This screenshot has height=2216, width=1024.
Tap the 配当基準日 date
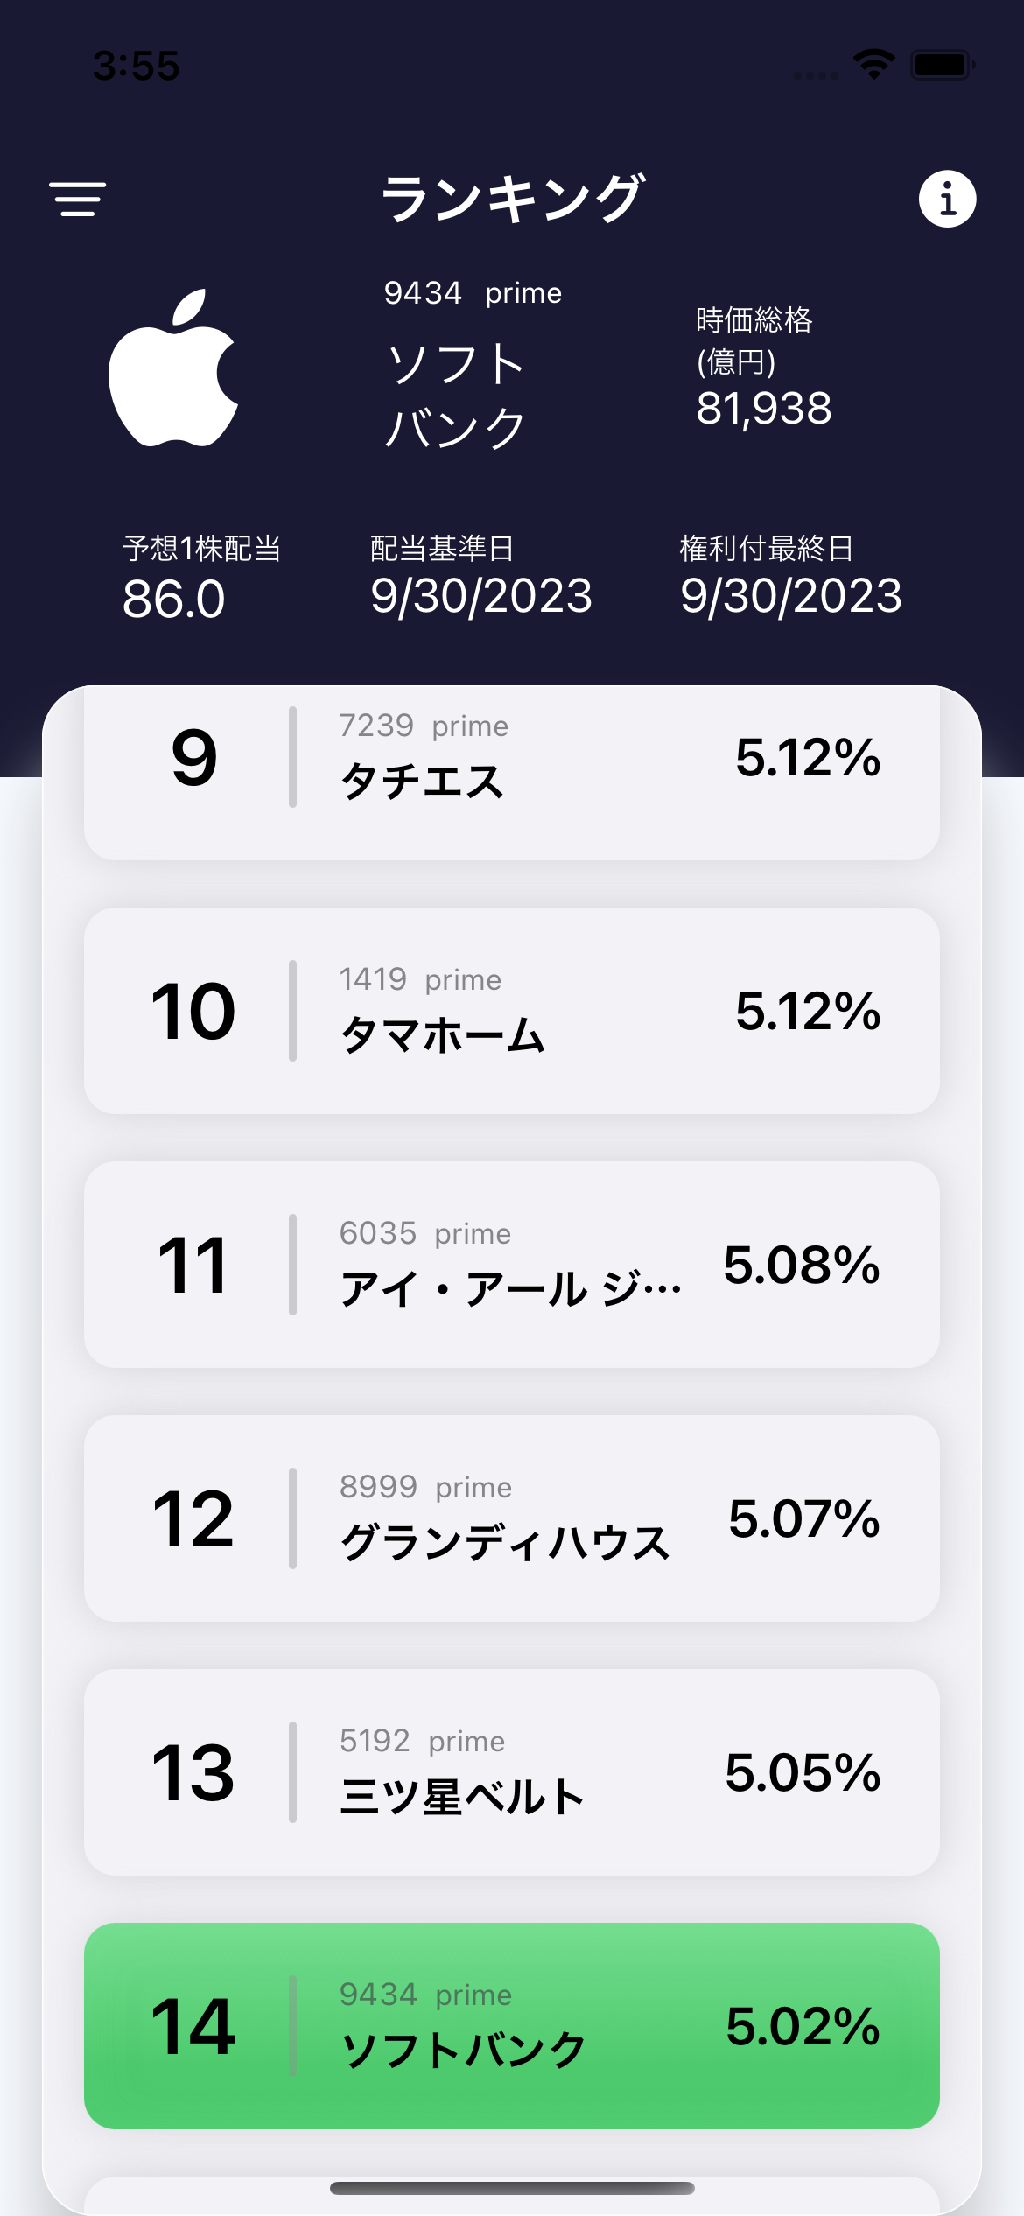coord(481,596)
